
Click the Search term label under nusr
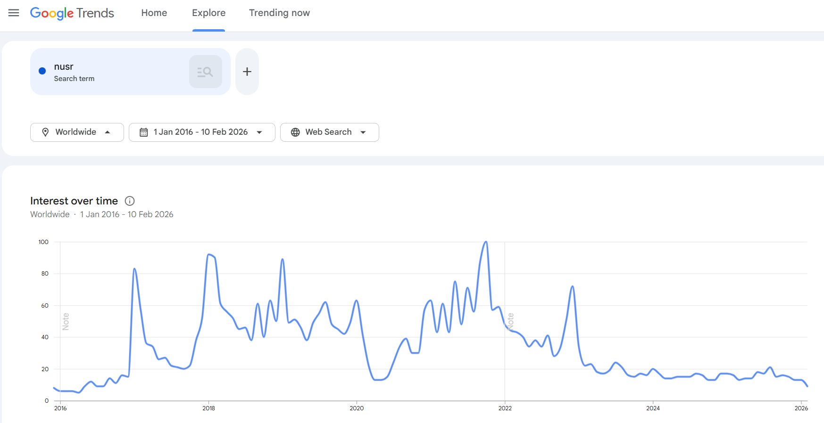(x=74, y=79)
